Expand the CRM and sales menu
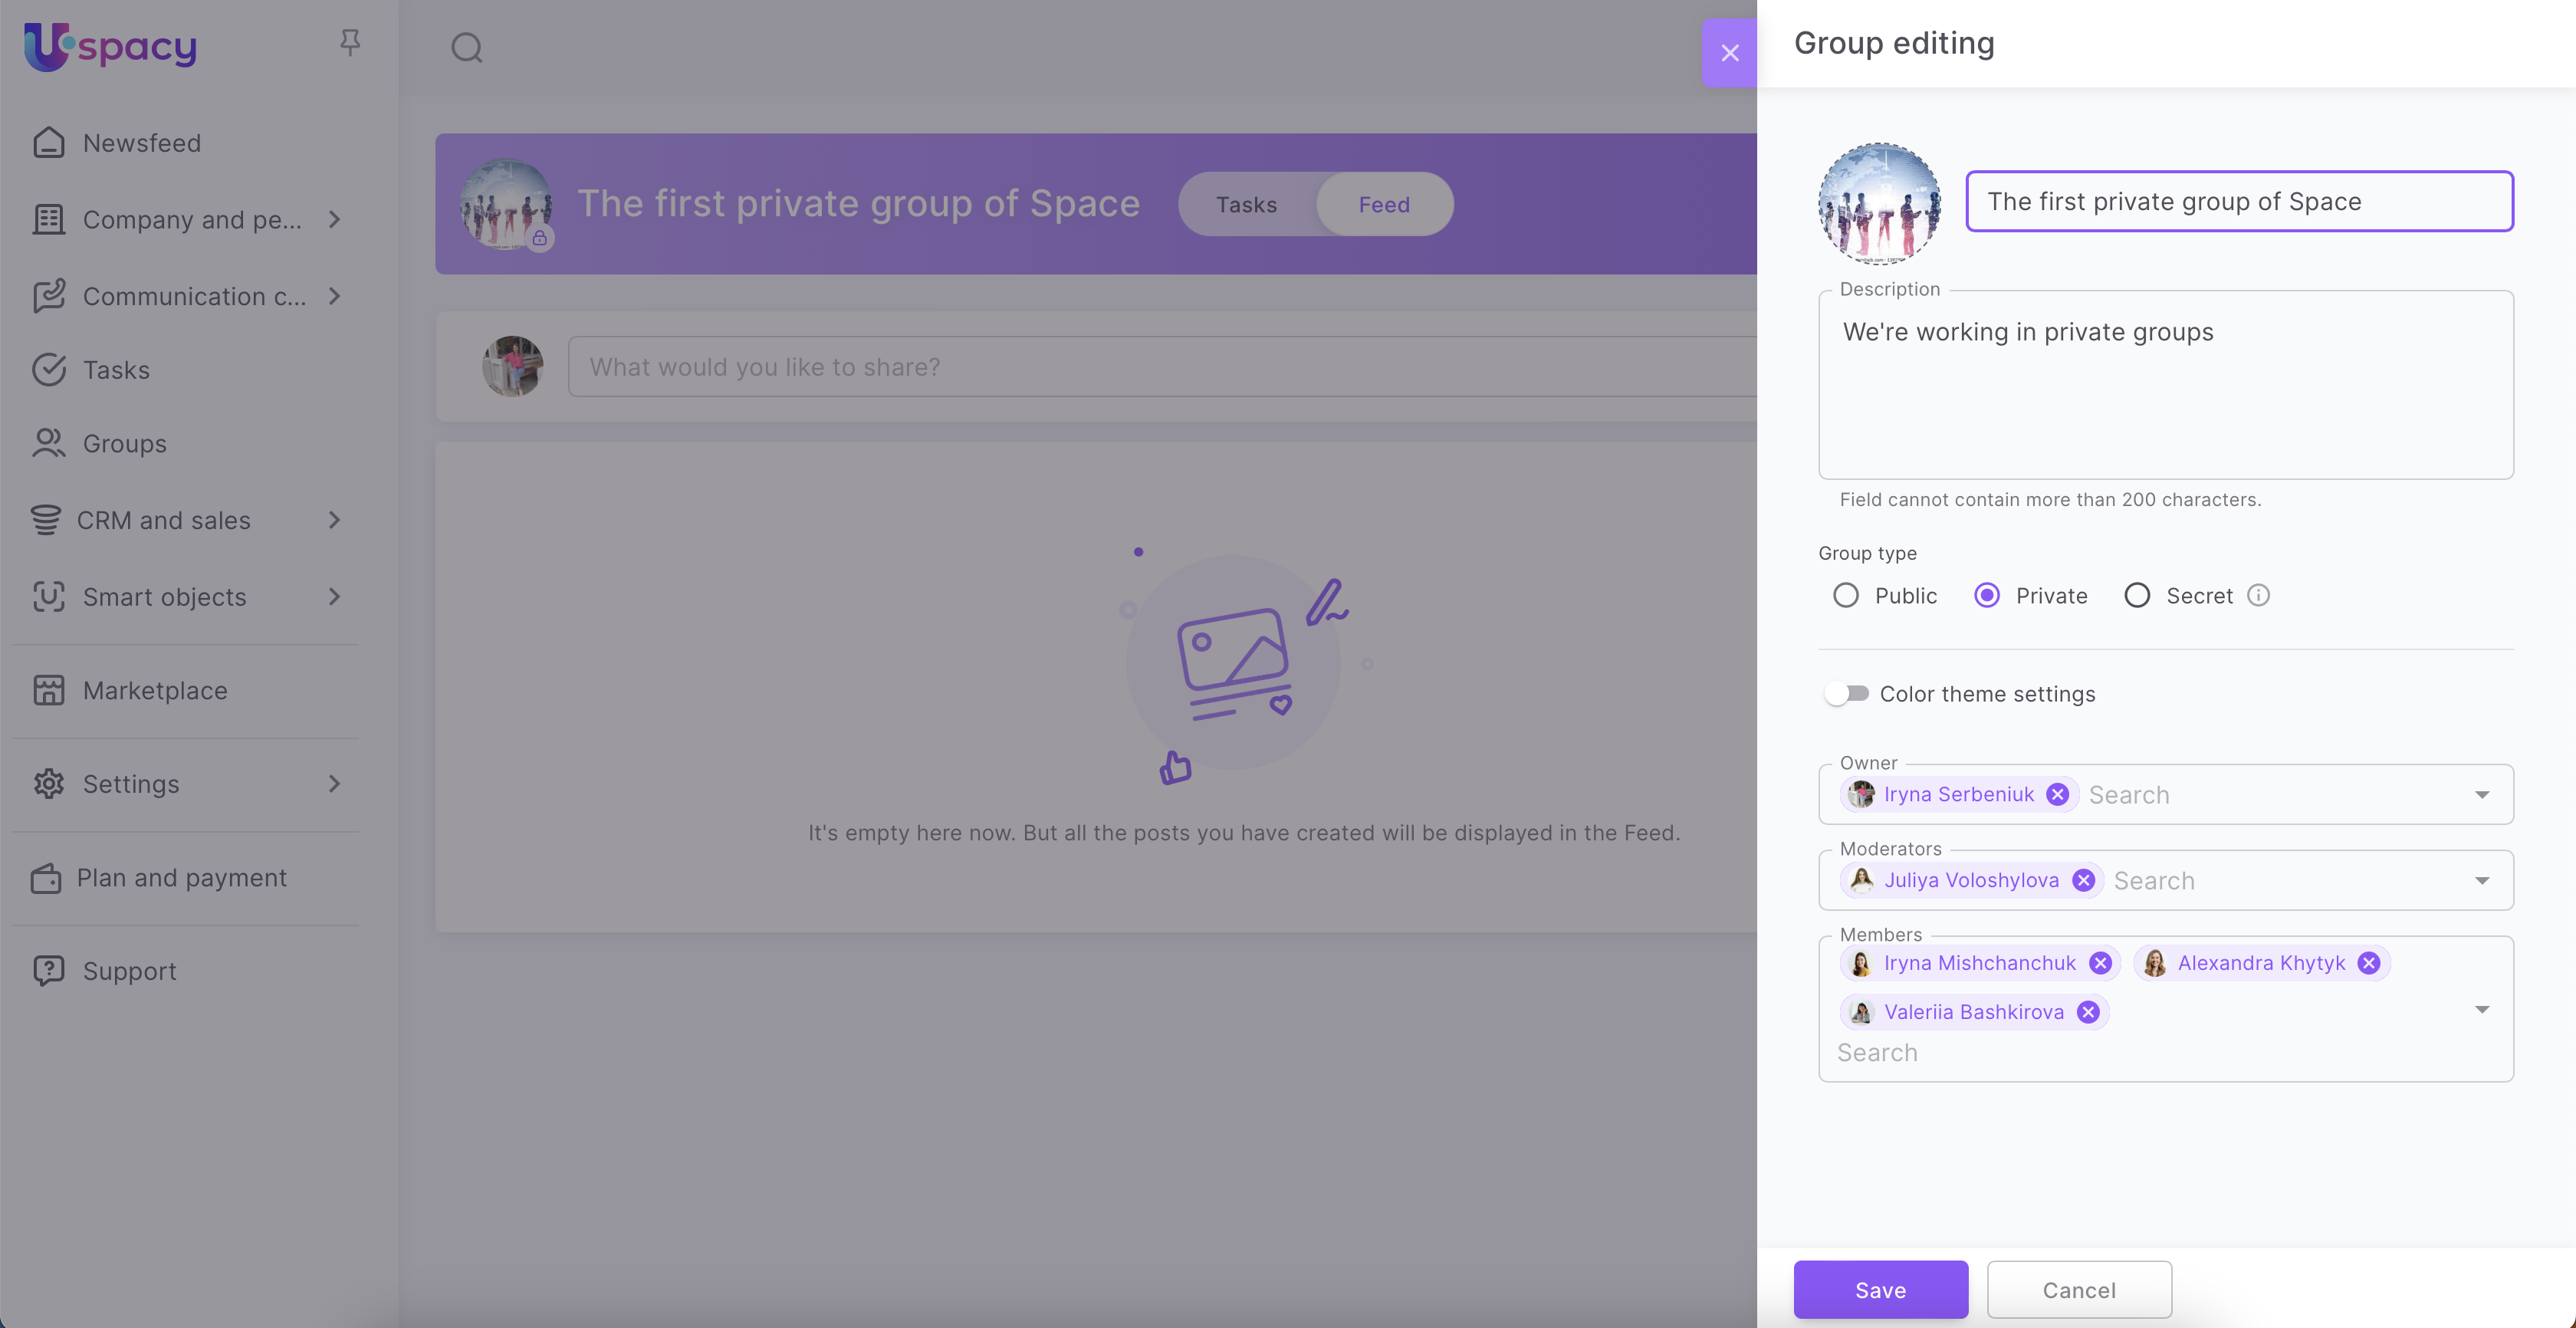The height and width of the screenshot is (1328, 2576). pyautogui.click(x=334, y=520)
